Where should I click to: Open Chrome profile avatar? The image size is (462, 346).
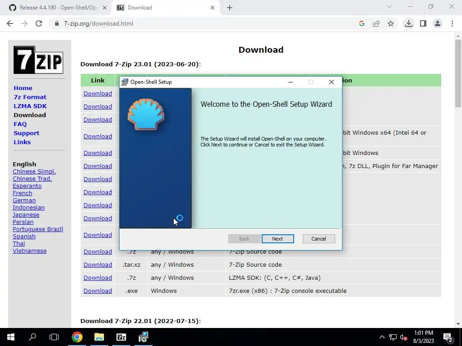click(x=438, y=23)
